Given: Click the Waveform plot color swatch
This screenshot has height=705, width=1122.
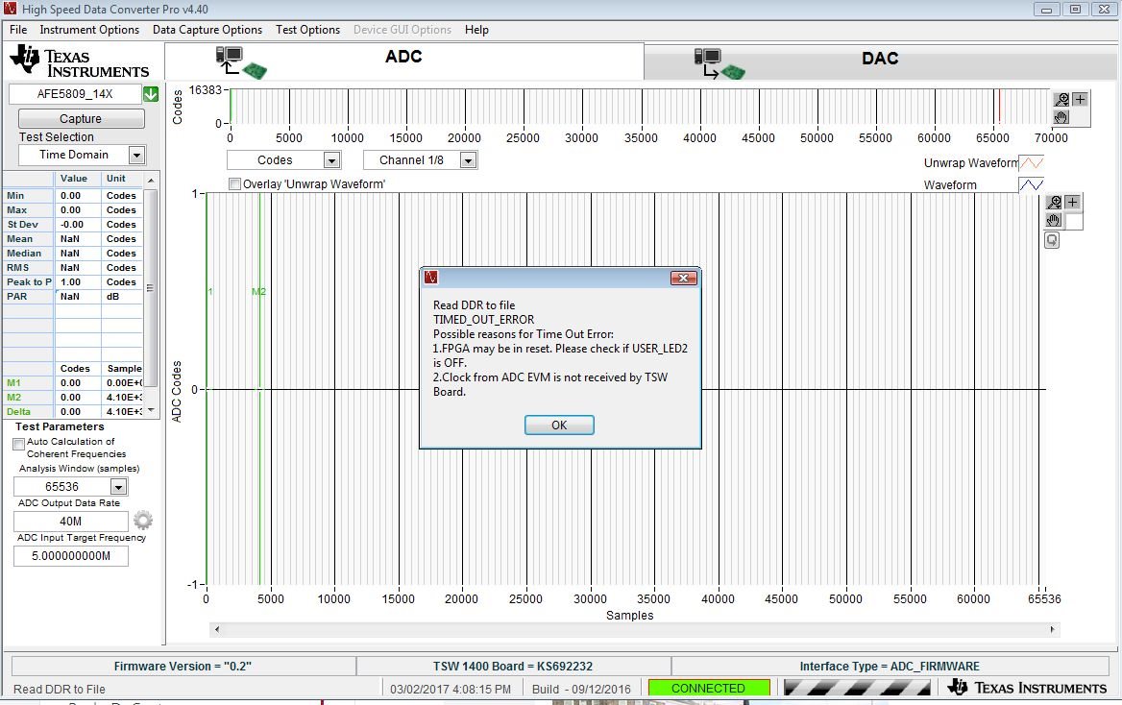Looking at the screenshot, I should 1031,184.
